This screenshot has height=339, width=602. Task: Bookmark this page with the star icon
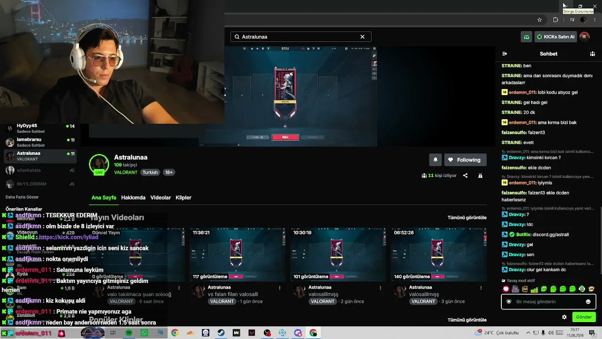coord(539,20)
